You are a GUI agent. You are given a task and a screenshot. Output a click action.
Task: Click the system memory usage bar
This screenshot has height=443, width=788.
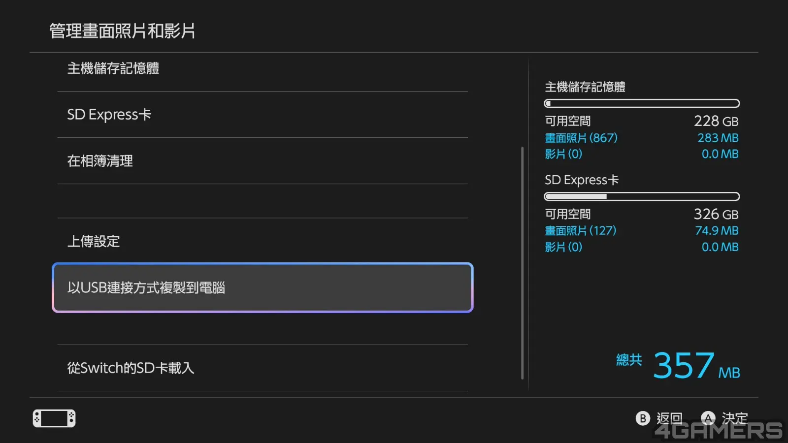(x=642, y=103)
